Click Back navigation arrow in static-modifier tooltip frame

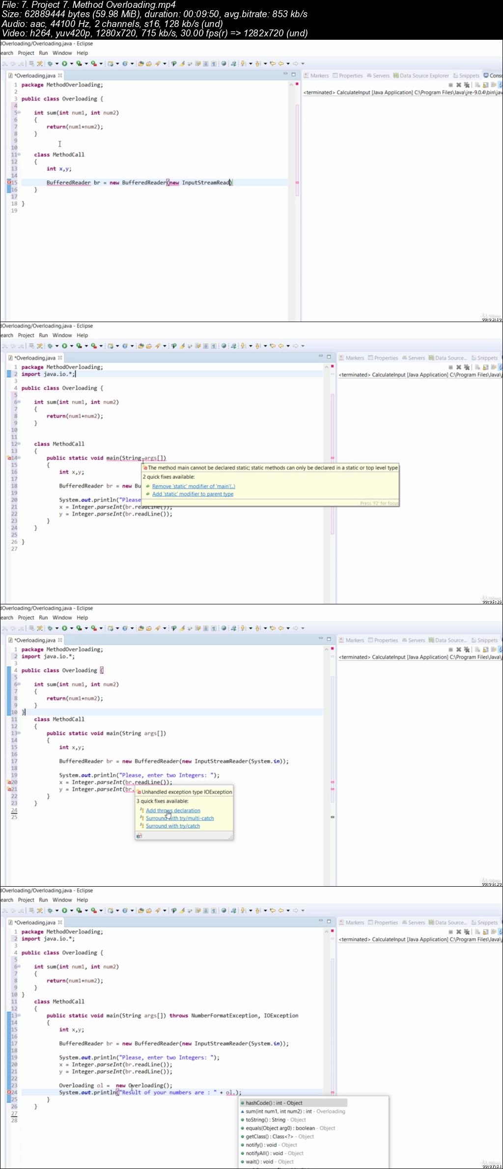click(281, 346)
